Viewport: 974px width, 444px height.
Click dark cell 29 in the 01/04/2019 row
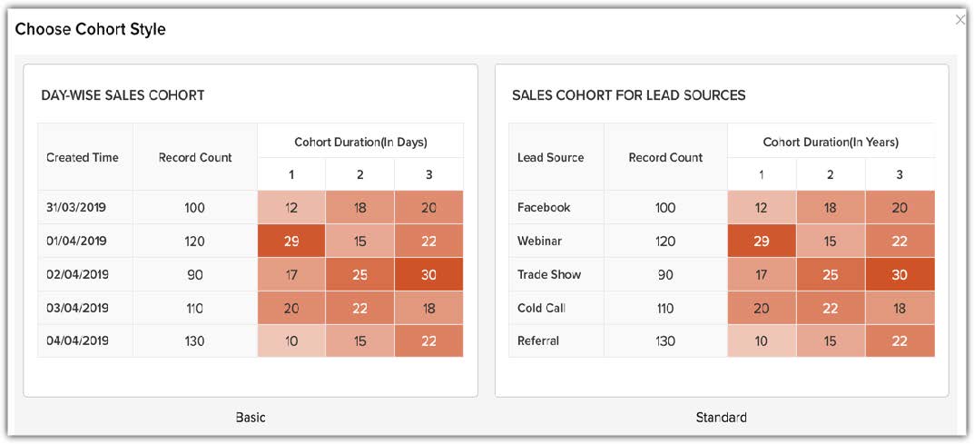[x=291, y=241]
